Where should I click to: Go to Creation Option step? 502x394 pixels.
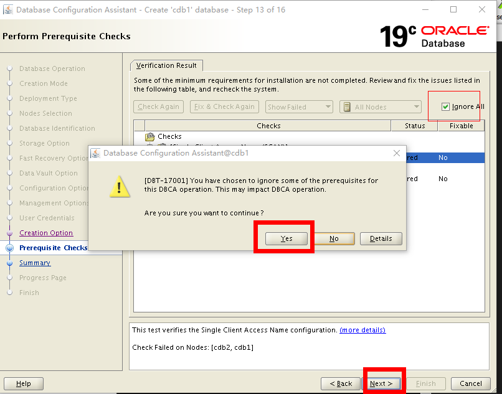(46, 233)
